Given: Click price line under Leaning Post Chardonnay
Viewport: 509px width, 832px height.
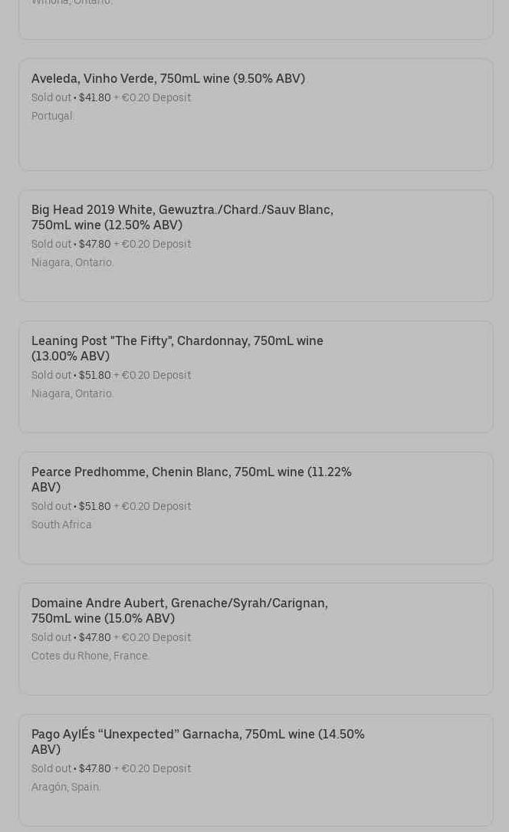Looking at the screenshot, I should tap(111, 375).
